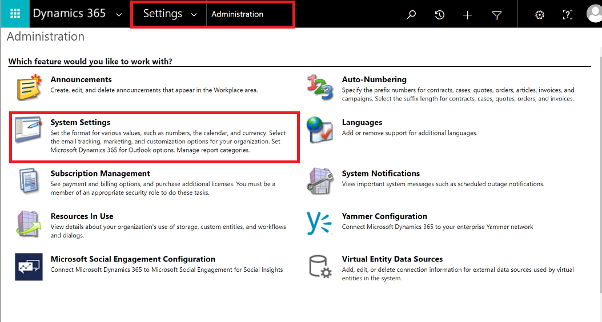This screenshot has width=602, height=322.
Task: Click the System Notifications wrench icon
Action: point(320,181)
